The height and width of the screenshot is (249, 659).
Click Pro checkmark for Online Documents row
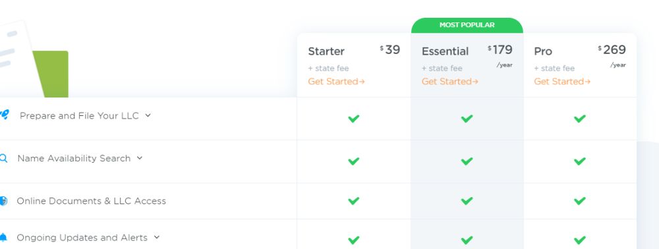click(x=579, y=201)
